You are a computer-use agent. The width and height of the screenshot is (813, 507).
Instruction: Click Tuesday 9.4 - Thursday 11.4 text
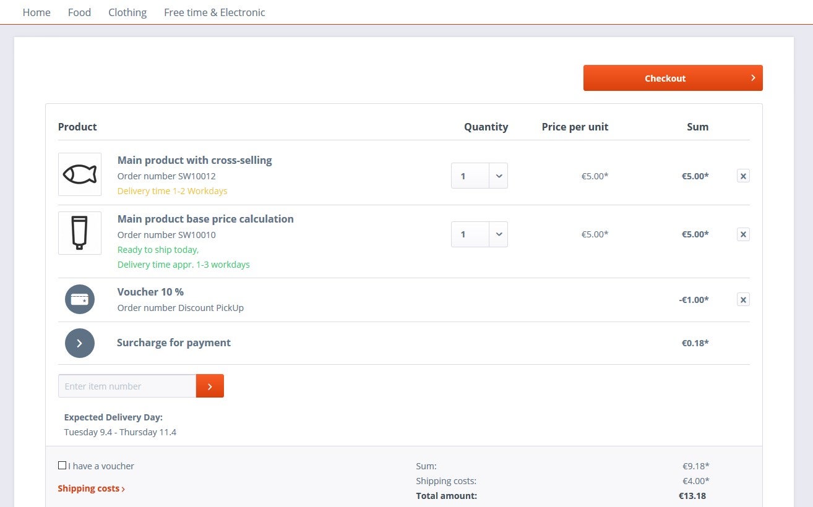point(120,432)
